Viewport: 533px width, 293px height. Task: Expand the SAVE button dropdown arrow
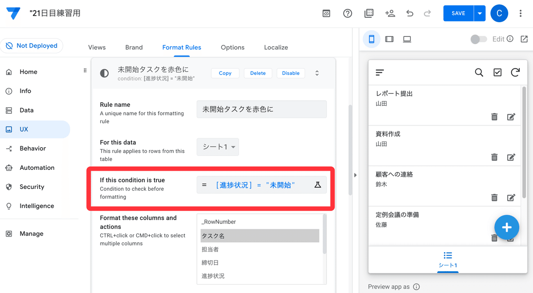480,13
